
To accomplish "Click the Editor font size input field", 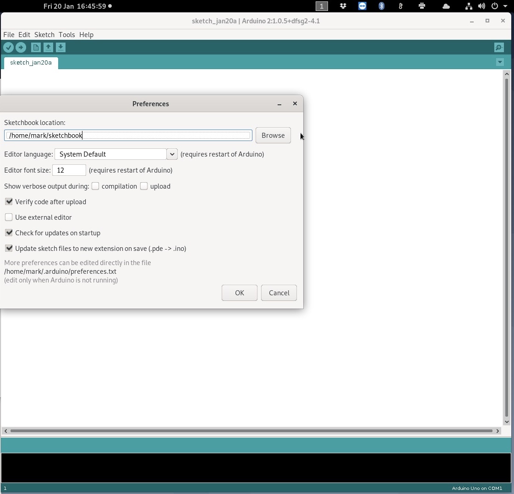I will pos(69,170).
